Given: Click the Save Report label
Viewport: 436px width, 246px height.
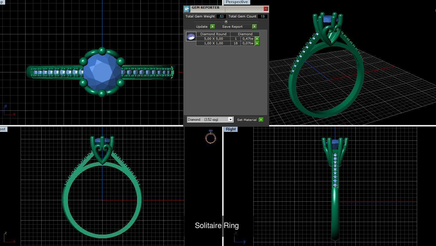Looking at the screenshot, I should (x=232, y=26).
